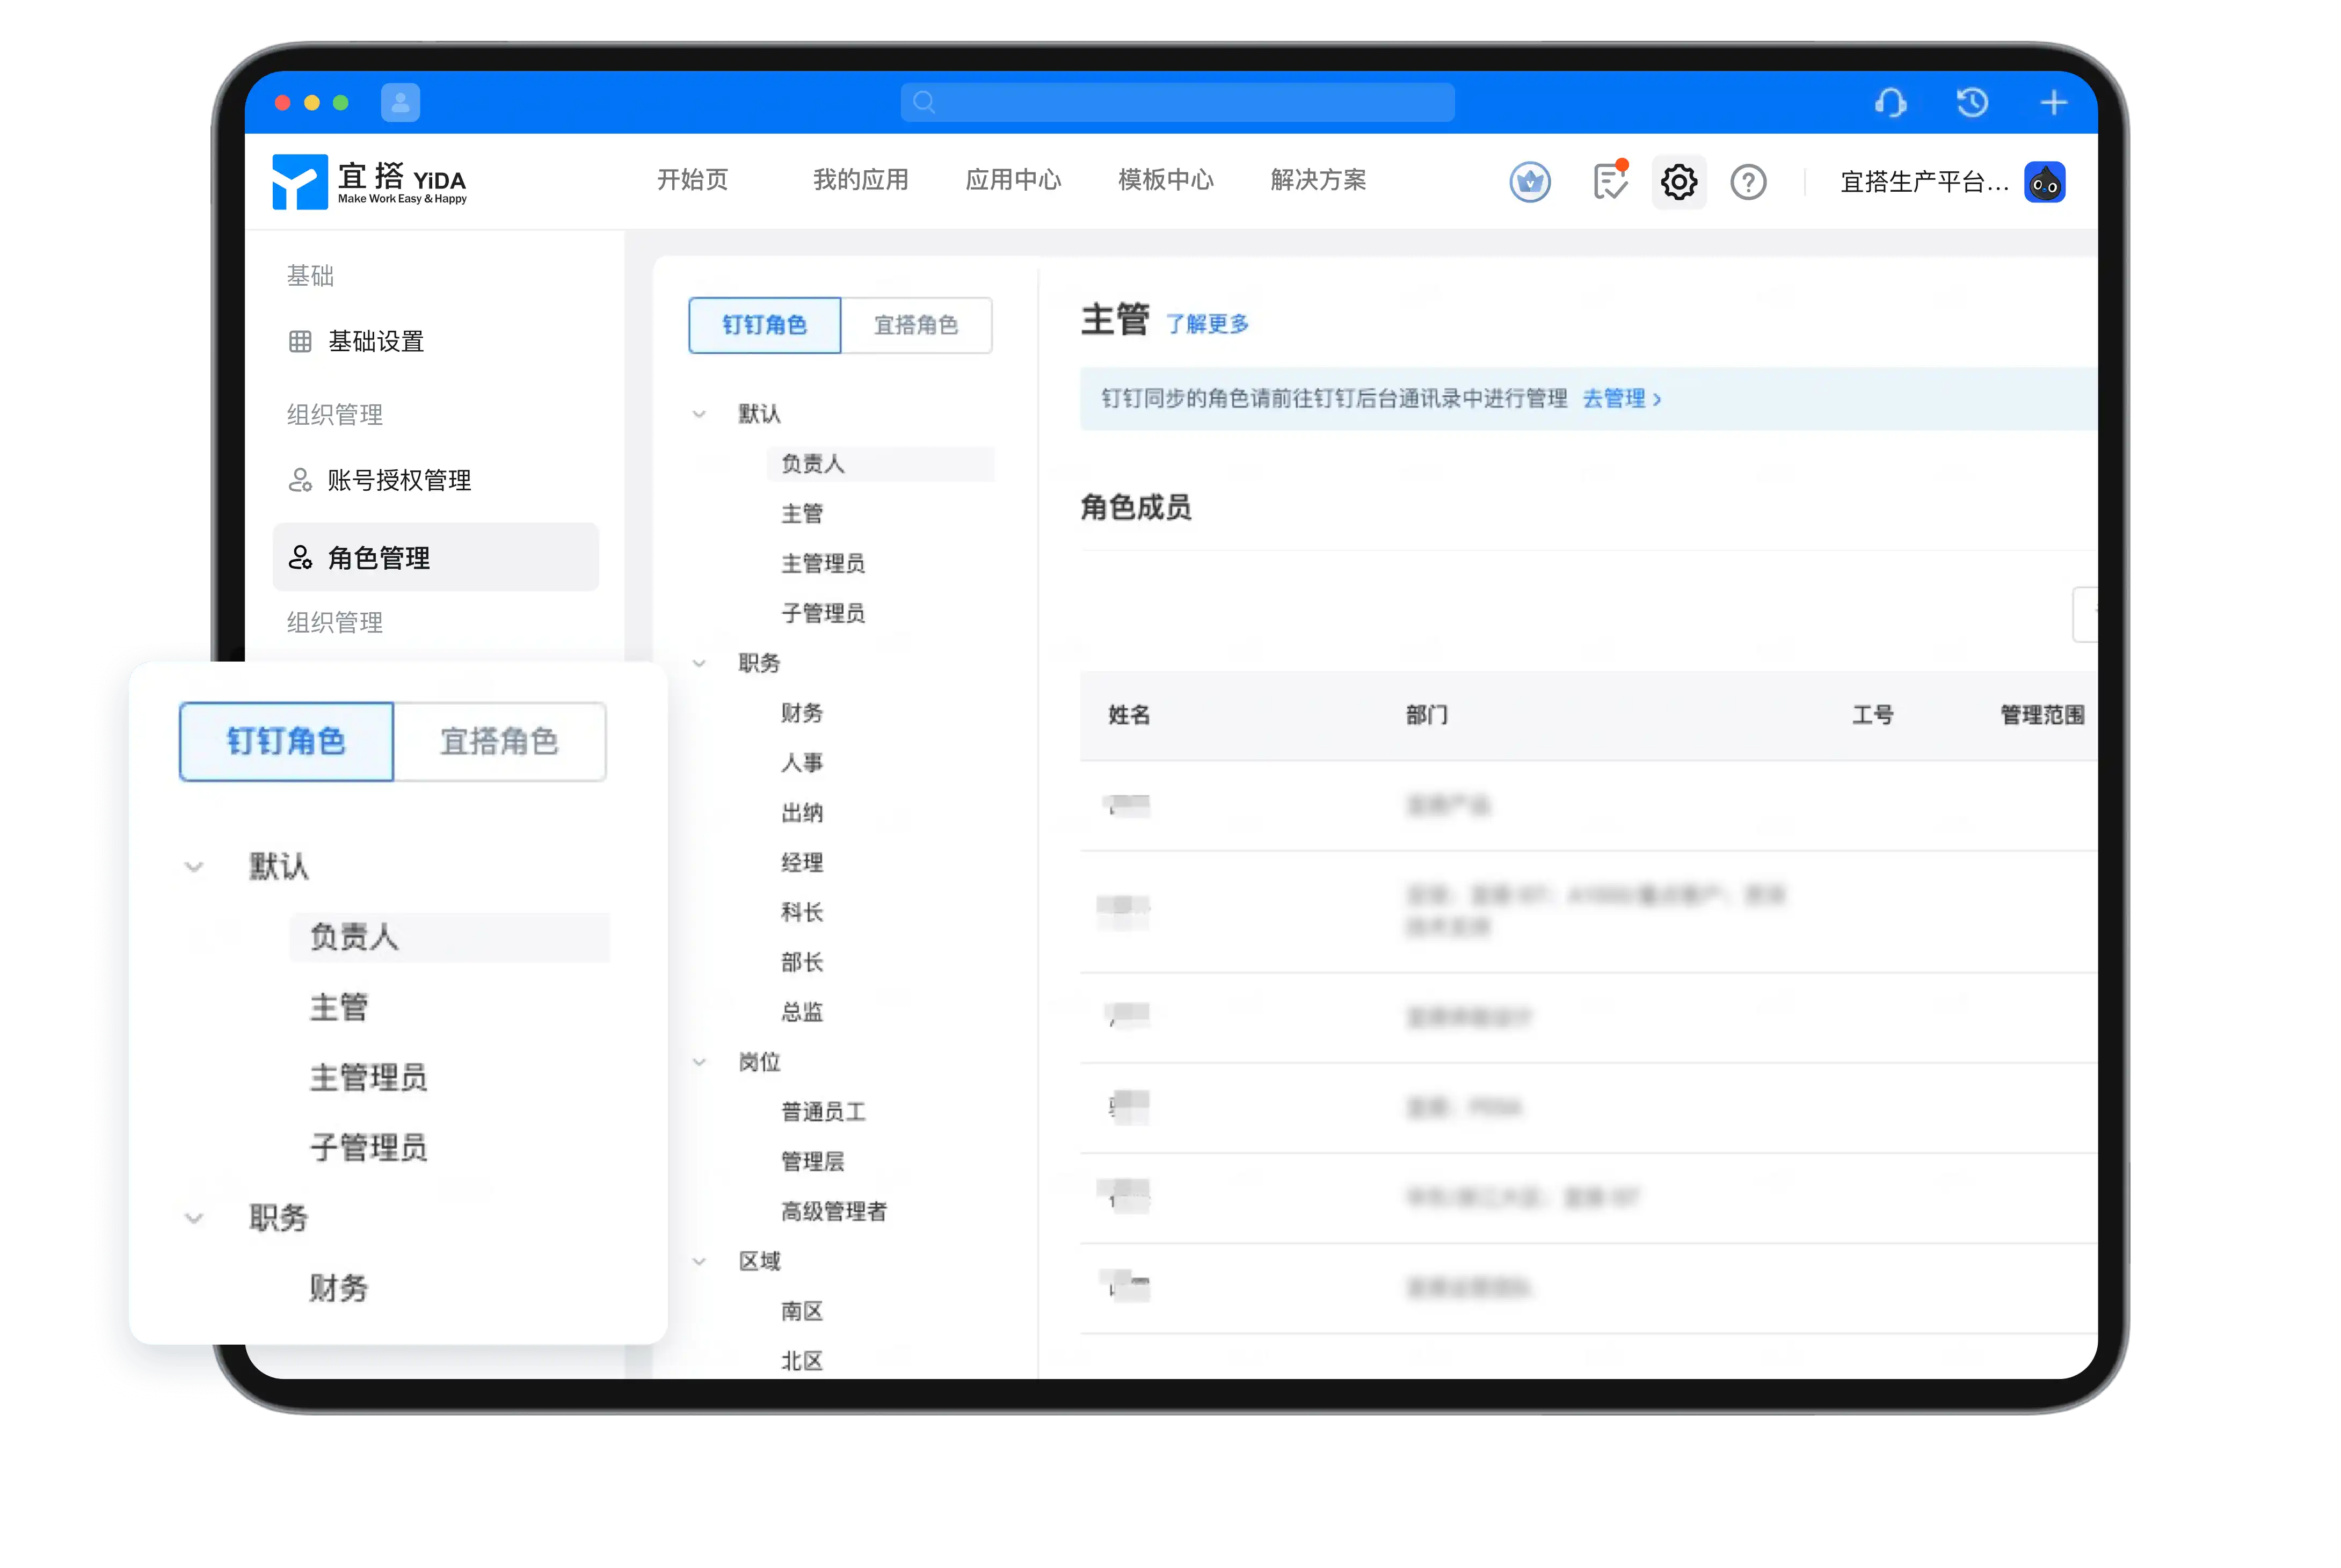The image size is (2341, 1568).
Task: Open the 应用中心 nav menu
Action: 1013,180
